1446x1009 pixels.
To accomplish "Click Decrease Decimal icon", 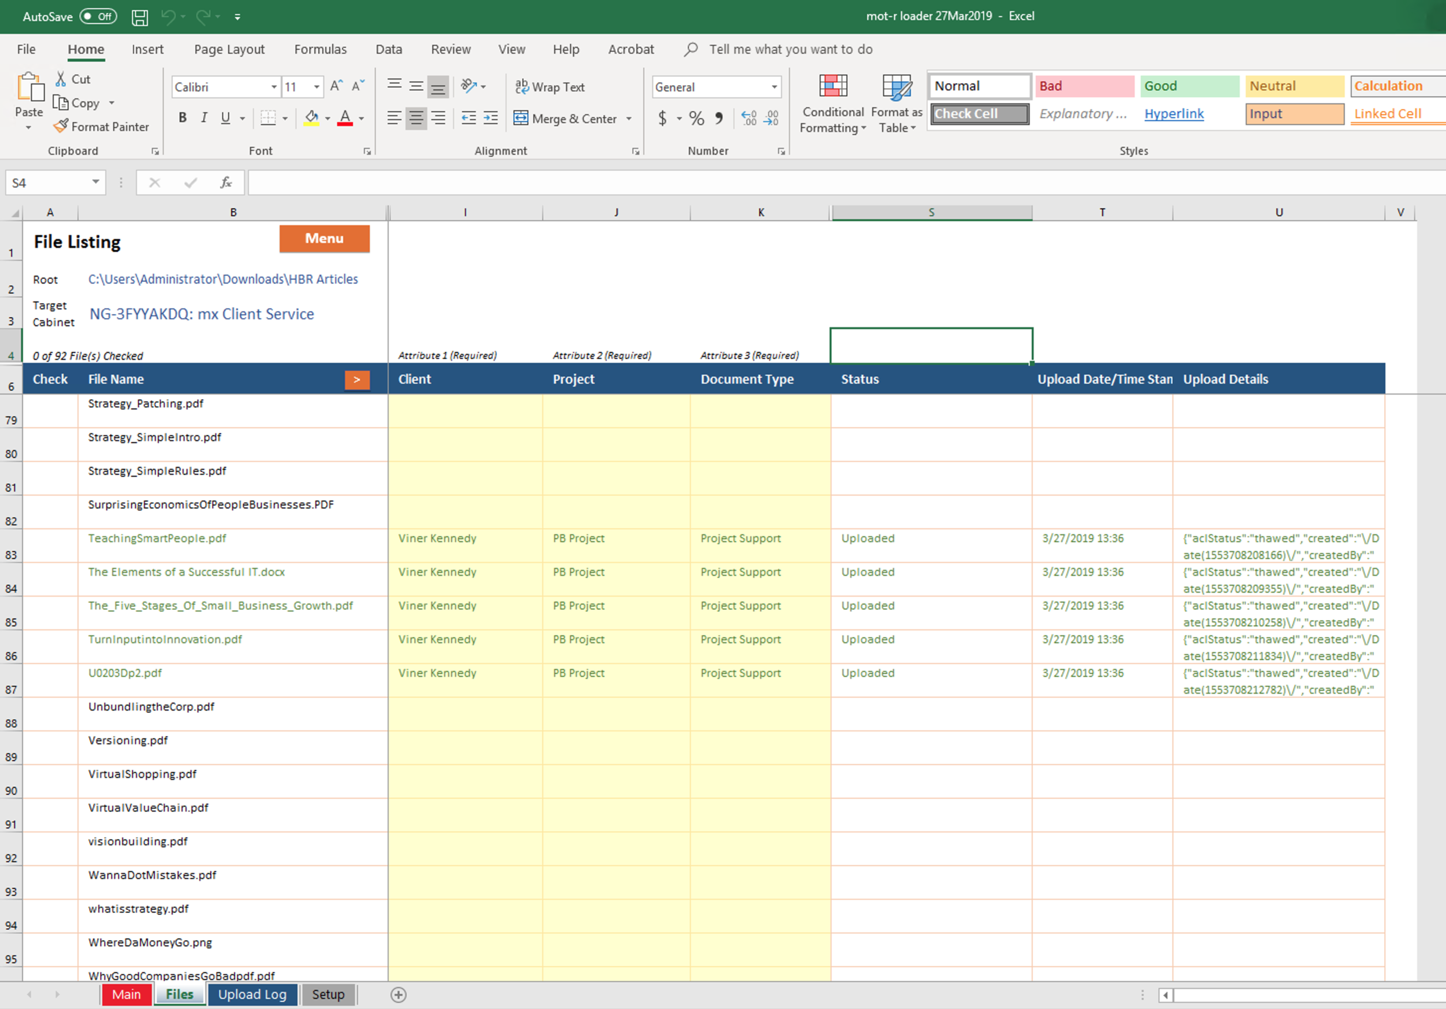I will [772, 118].
